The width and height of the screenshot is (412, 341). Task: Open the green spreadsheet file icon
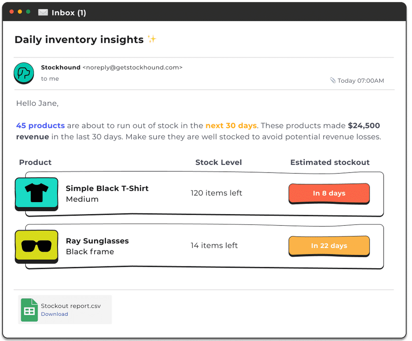29,310
